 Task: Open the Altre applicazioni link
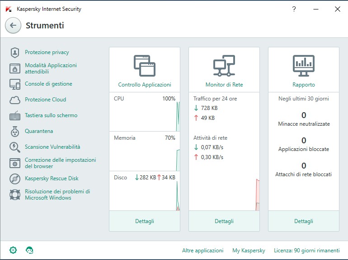point(202,251)
